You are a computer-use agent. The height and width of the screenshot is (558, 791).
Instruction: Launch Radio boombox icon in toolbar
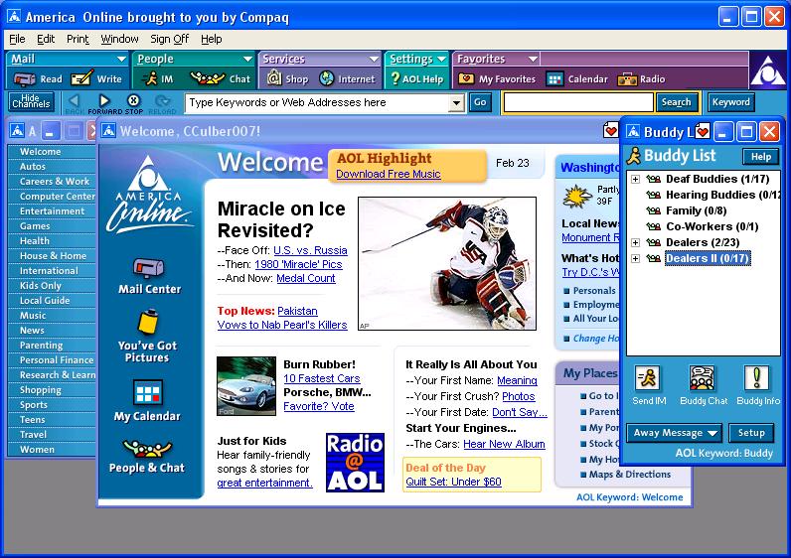coord(627,79)
